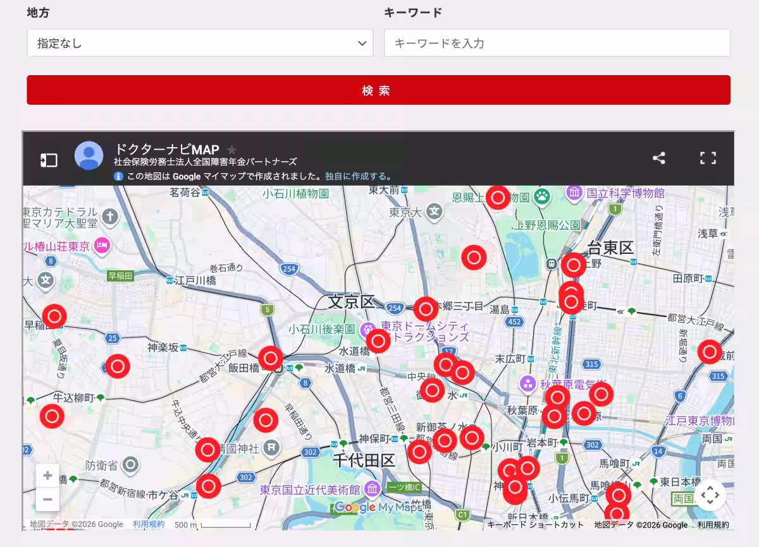The height and width of the screenshot is (547, 759).
Task: Zoom in the map with plus button
Action: 47,476
